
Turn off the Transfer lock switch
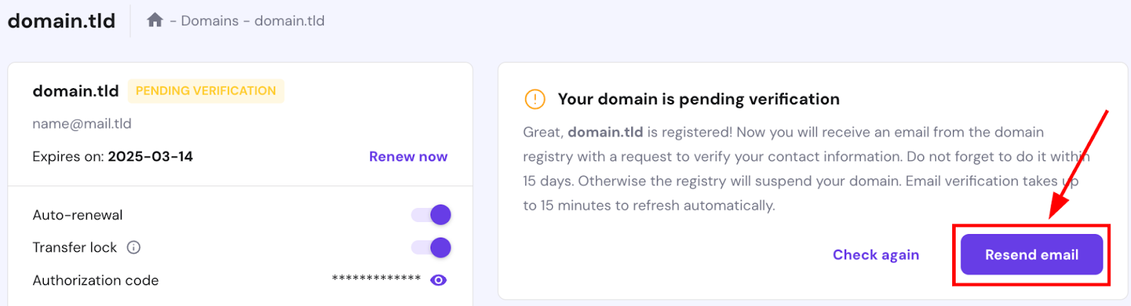pyautogui.click(x=431, y=247)
